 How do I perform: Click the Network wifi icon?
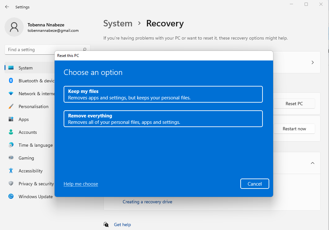pos(11,94)
